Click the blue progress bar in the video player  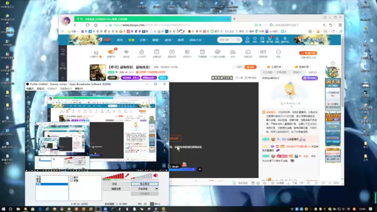[182, 170]
